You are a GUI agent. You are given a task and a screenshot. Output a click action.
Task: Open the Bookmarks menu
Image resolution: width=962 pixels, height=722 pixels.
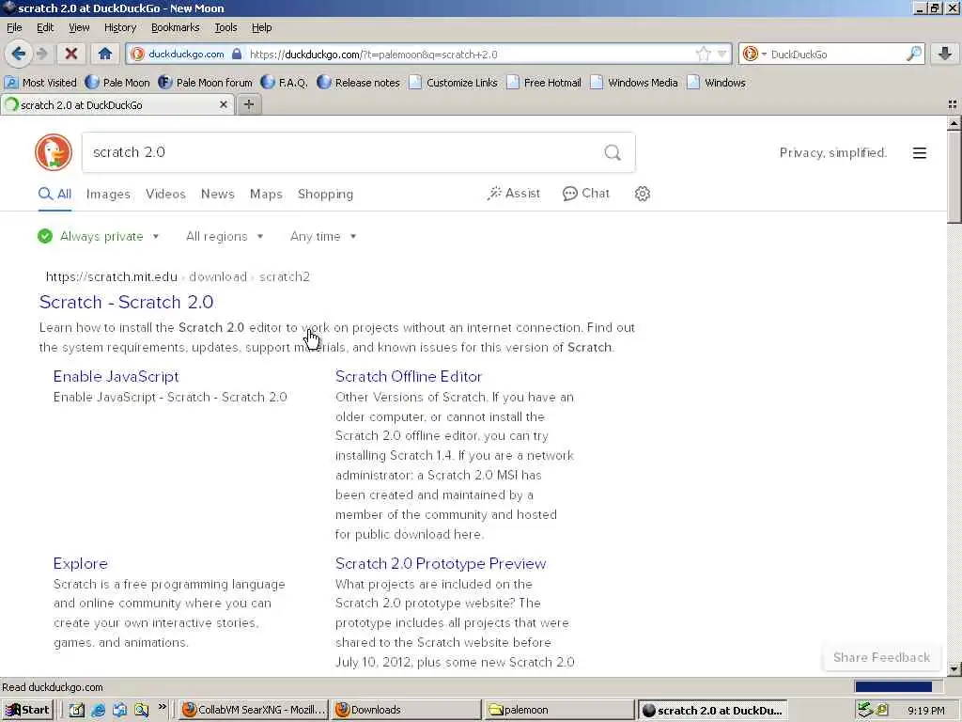(176, 27)
